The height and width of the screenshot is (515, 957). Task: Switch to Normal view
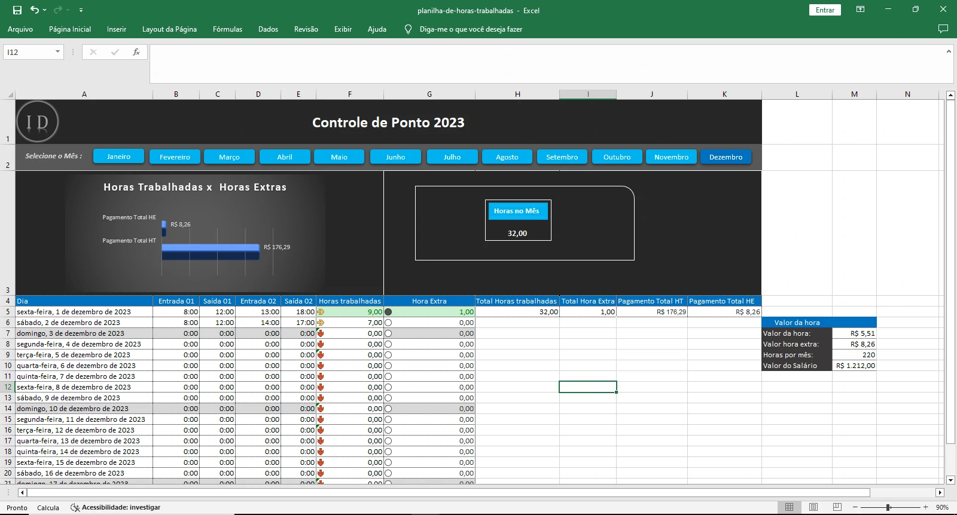(x=789, y=507)
